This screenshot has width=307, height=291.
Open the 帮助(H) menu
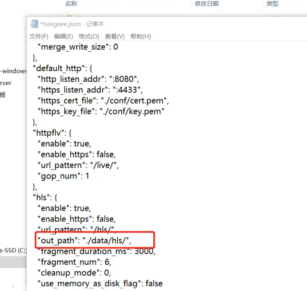140,36
